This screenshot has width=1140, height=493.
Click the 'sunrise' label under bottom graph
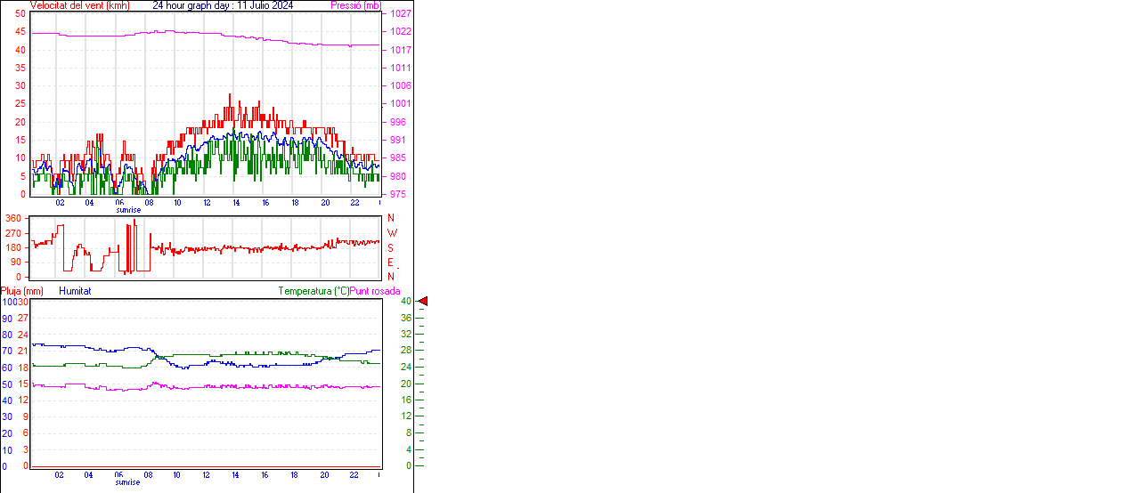pyautogui.click(x=128, y=482)
